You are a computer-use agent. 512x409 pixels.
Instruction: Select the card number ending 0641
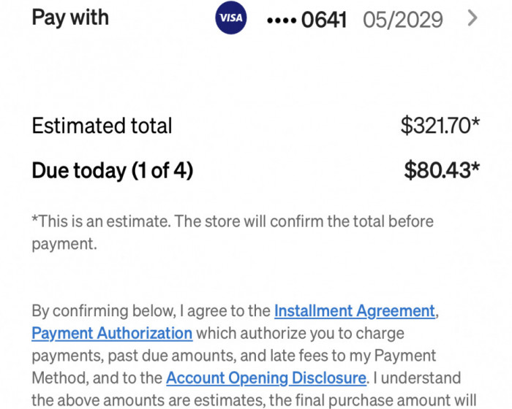pos(306,20)
